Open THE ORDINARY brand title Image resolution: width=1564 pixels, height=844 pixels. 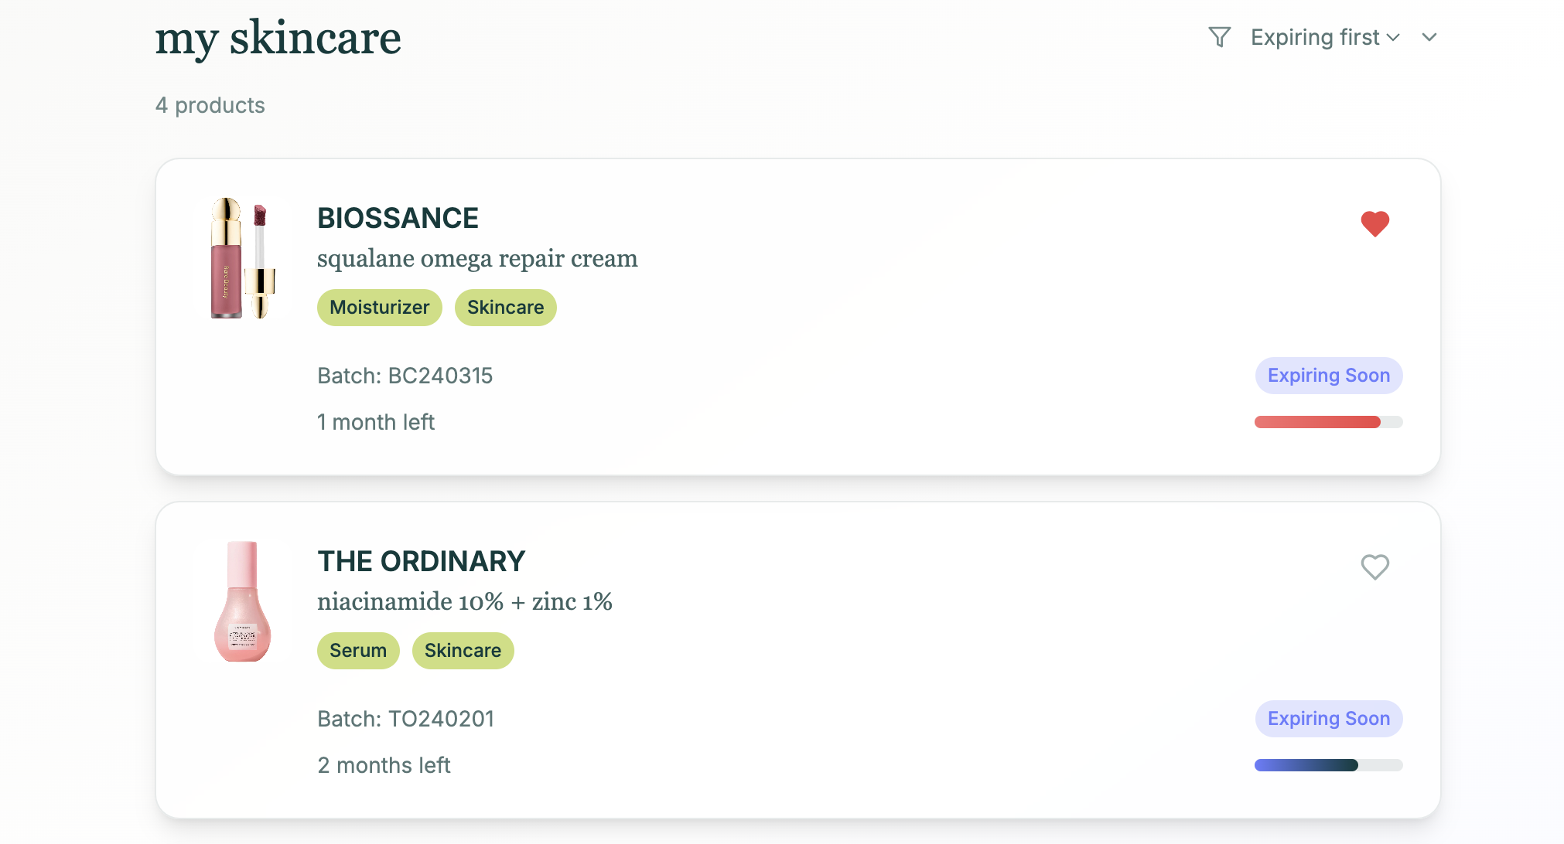pyautogui.click(x=421, y=562)
